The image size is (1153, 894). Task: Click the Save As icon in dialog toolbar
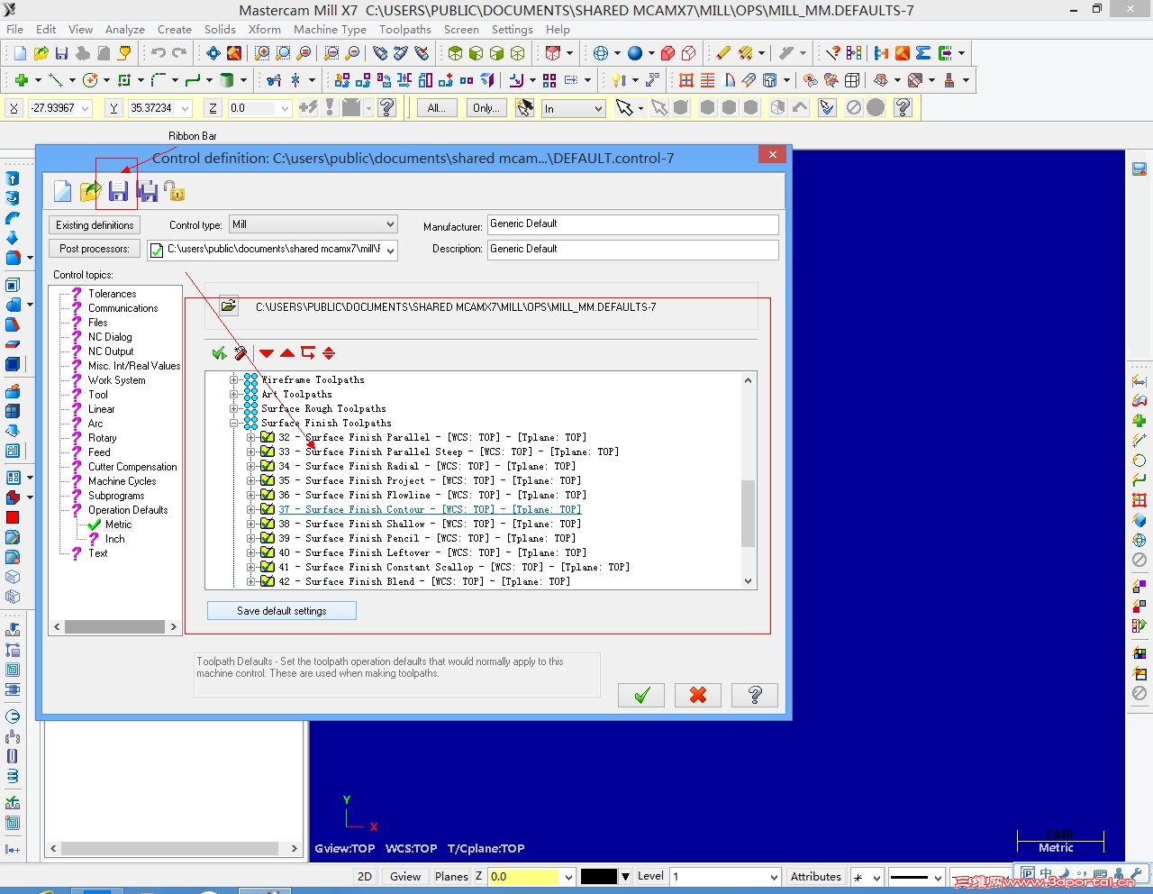click(148, 191)
